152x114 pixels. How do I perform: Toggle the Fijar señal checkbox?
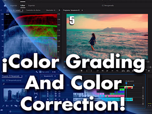pyautogui.click(x=40, y=72)
